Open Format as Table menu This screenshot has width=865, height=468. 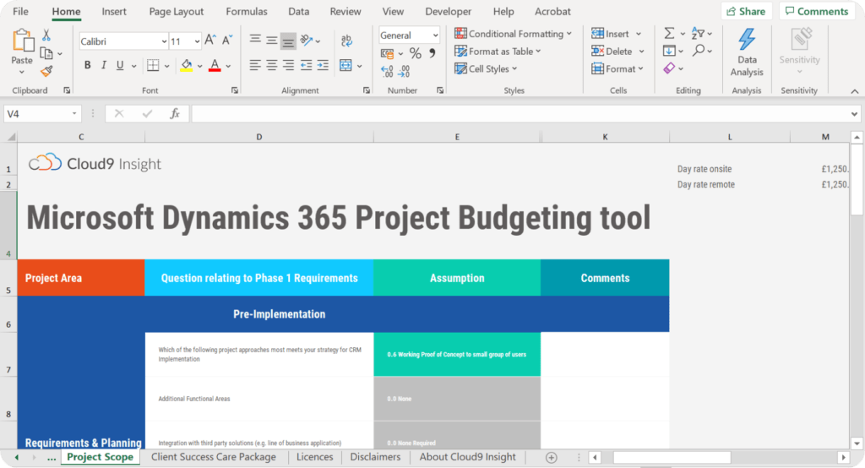pyautogui.click(x=498, y=52)
